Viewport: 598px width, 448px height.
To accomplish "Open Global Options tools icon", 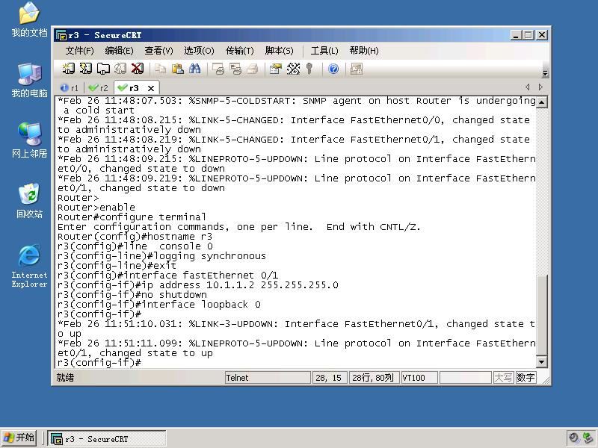I will (293, 69).
